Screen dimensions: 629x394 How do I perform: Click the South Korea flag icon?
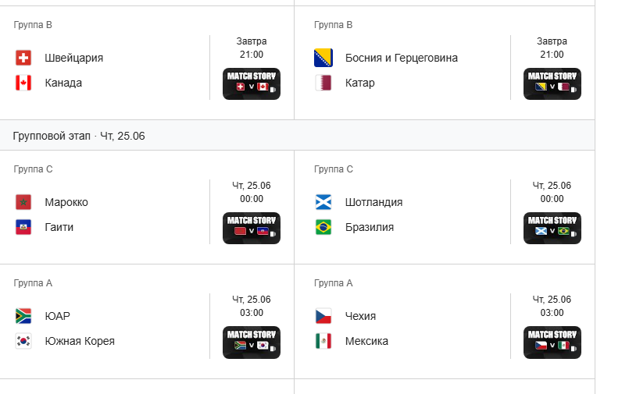click(23, 341)
